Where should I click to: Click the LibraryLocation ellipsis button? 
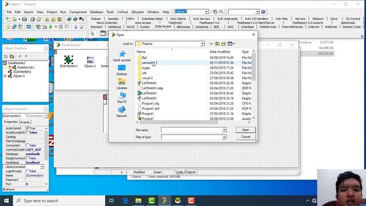click(x=42, y=167)
